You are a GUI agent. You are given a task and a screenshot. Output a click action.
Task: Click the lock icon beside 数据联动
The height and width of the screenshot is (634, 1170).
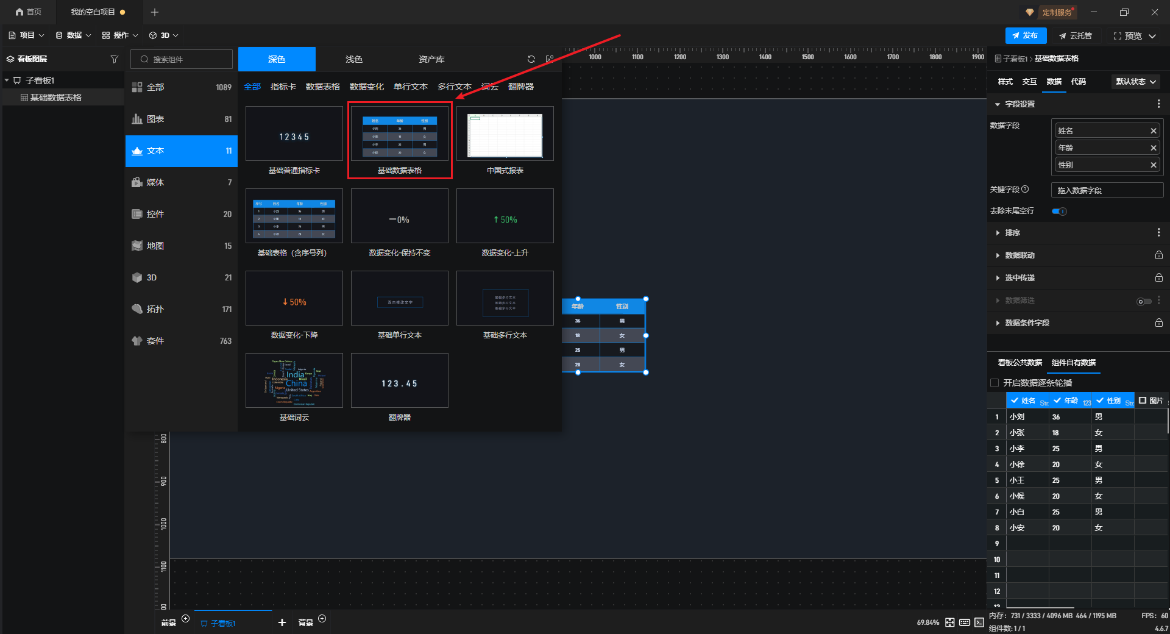coord(1158,255)
